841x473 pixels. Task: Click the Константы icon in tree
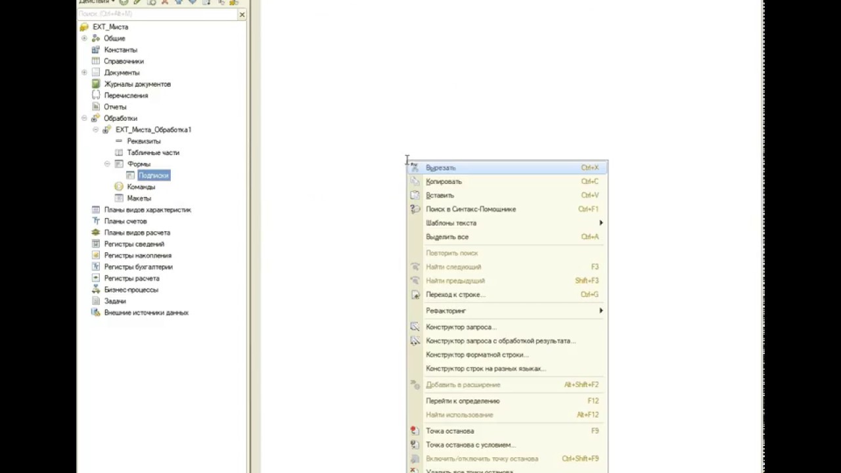(x=96, y=50)
